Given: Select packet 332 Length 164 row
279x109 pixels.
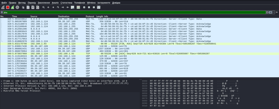Looking at the screenshot, I should pyautogui.click(x=139, y=34).
